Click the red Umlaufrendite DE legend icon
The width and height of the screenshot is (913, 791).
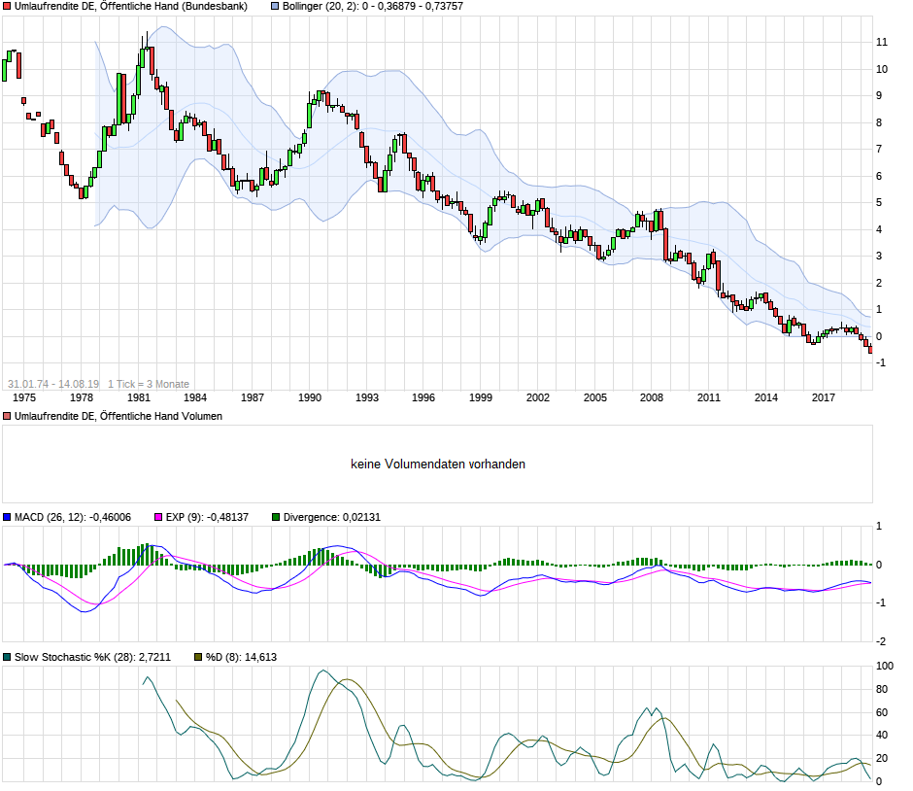click(x=6, y=7)
